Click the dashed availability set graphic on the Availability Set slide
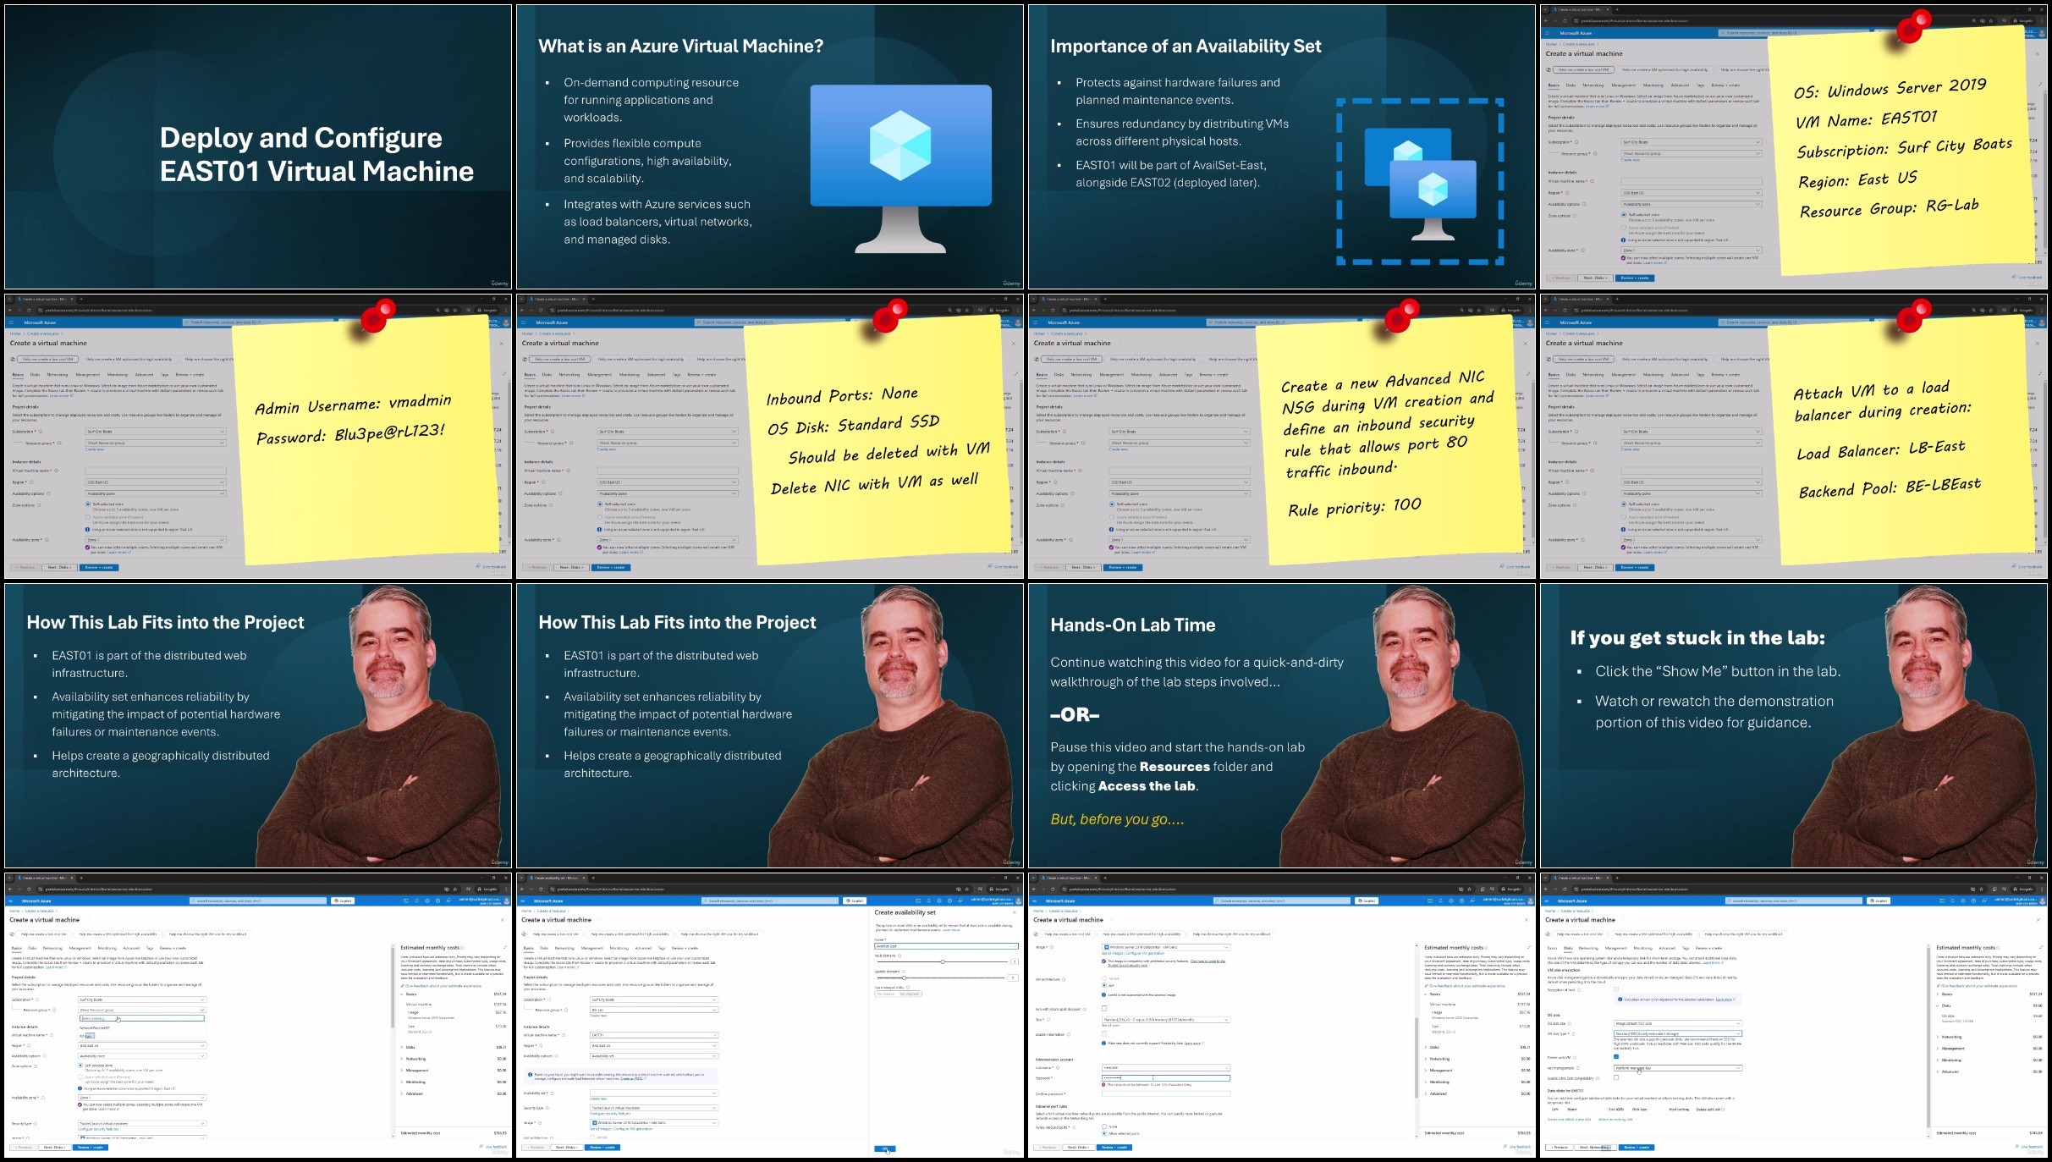Image resolution: width=2052 pixels, height=1162 pixels. coord(1420,183)
